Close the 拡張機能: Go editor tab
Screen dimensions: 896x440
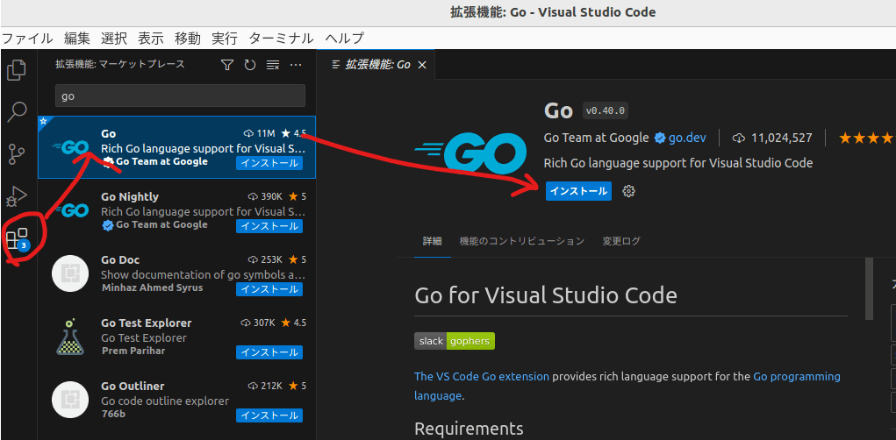(x=422, y=65)
